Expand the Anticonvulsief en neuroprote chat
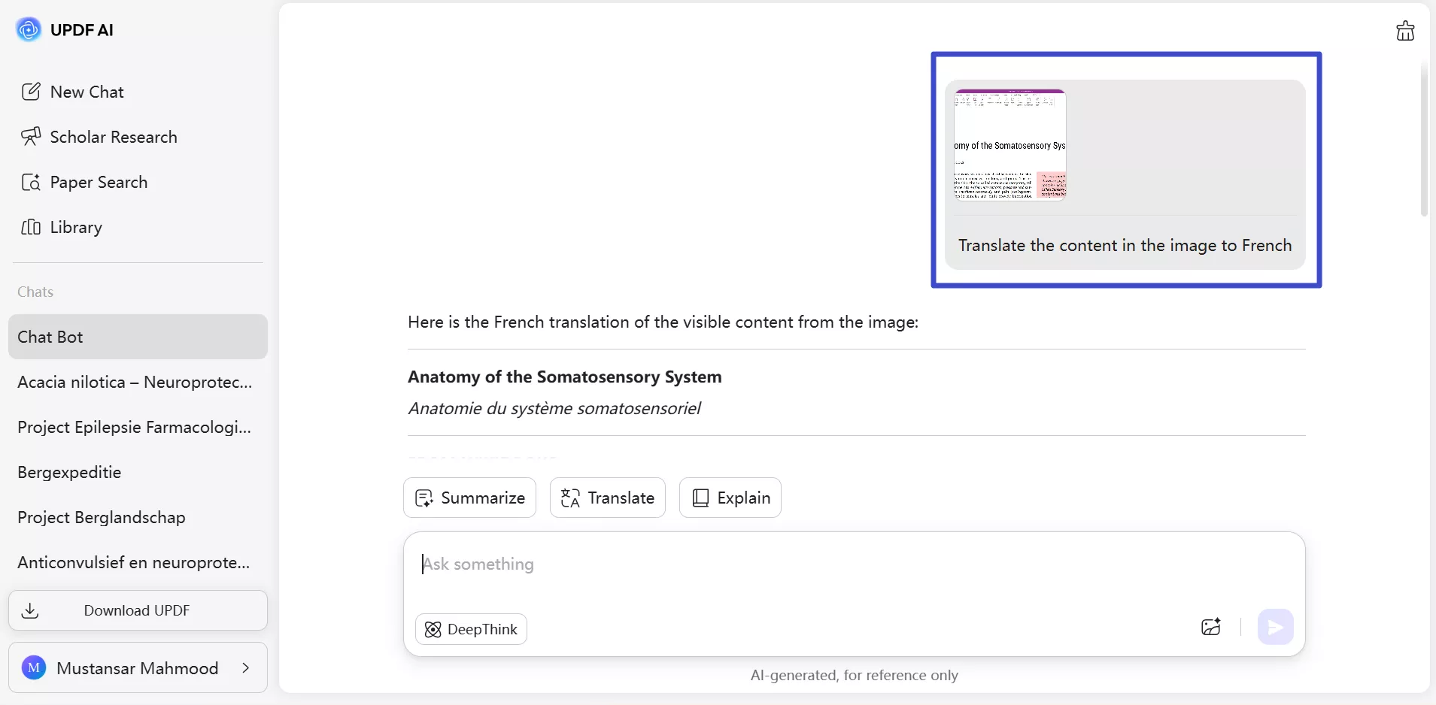Screen dimensions: 1436x705 click(x=133, y=563)
